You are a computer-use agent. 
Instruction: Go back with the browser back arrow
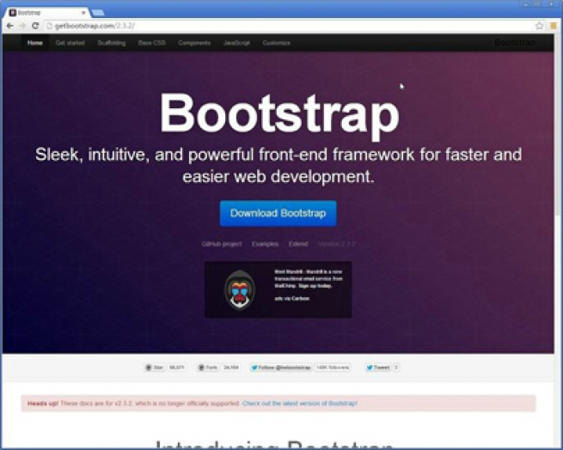point(9,26)
